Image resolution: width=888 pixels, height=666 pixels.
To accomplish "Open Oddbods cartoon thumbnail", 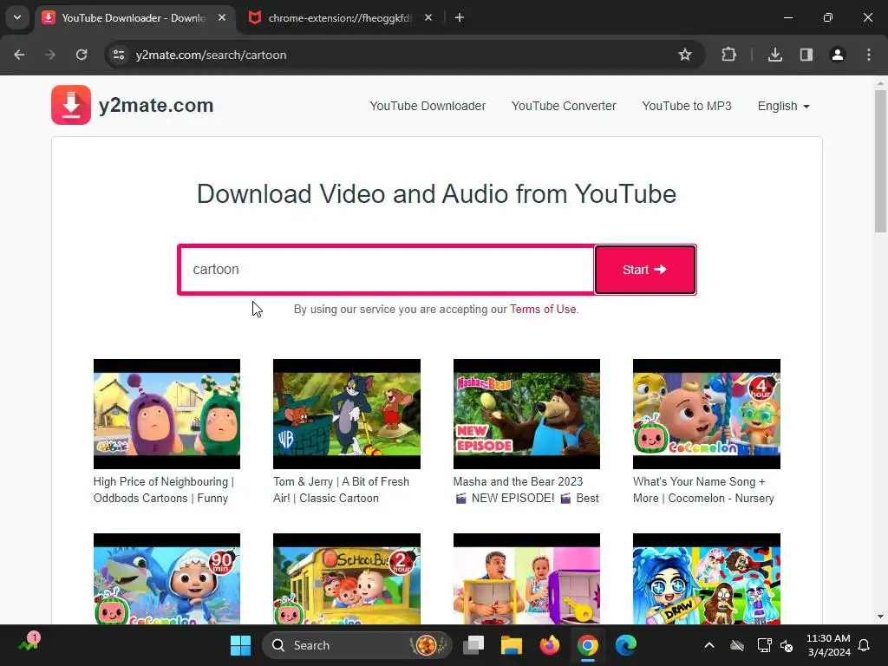I will (x=166, y=414).
